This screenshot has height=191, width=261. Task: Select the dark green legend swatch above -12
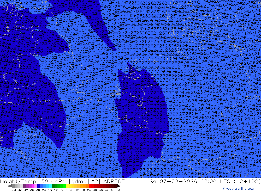[x=53, y=186]
